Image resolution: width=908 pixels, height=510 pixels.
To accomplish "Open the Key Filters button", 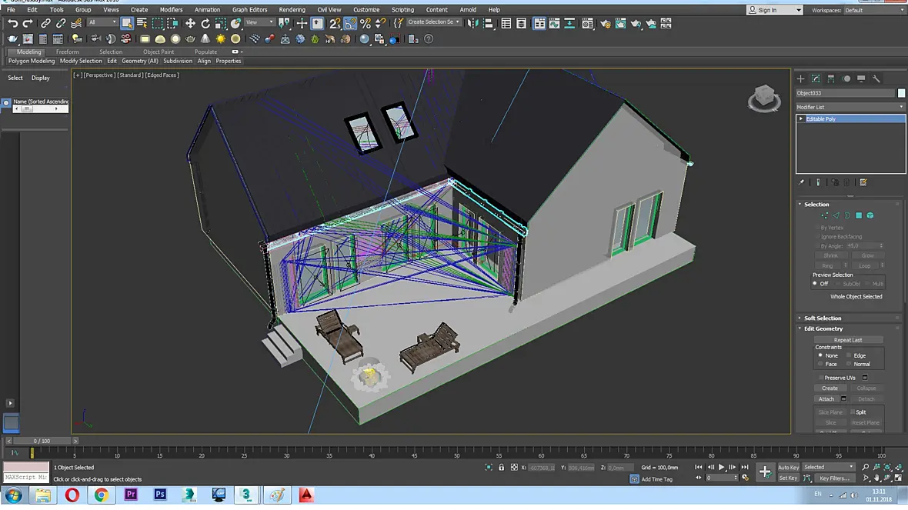I will coord(834,478).
